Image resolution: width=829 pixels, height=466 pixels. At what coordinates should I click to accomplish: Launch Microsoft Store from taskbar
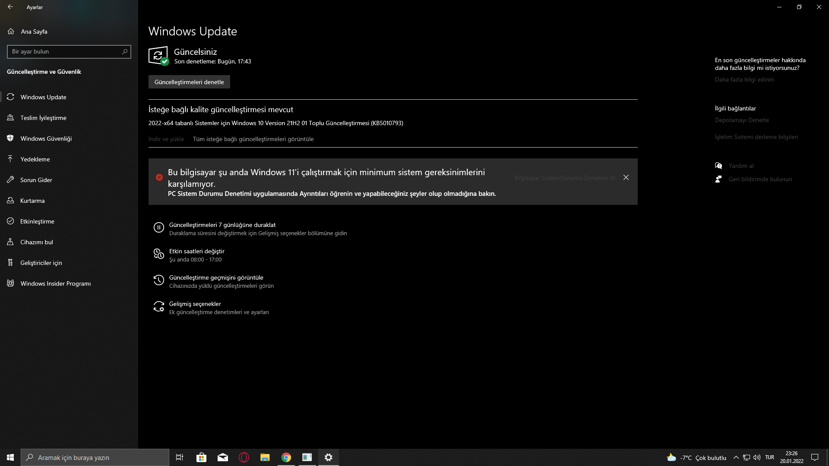(x=201, y=457)
